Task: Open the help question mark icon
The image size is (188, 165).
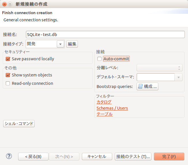Action: [9, 156]
